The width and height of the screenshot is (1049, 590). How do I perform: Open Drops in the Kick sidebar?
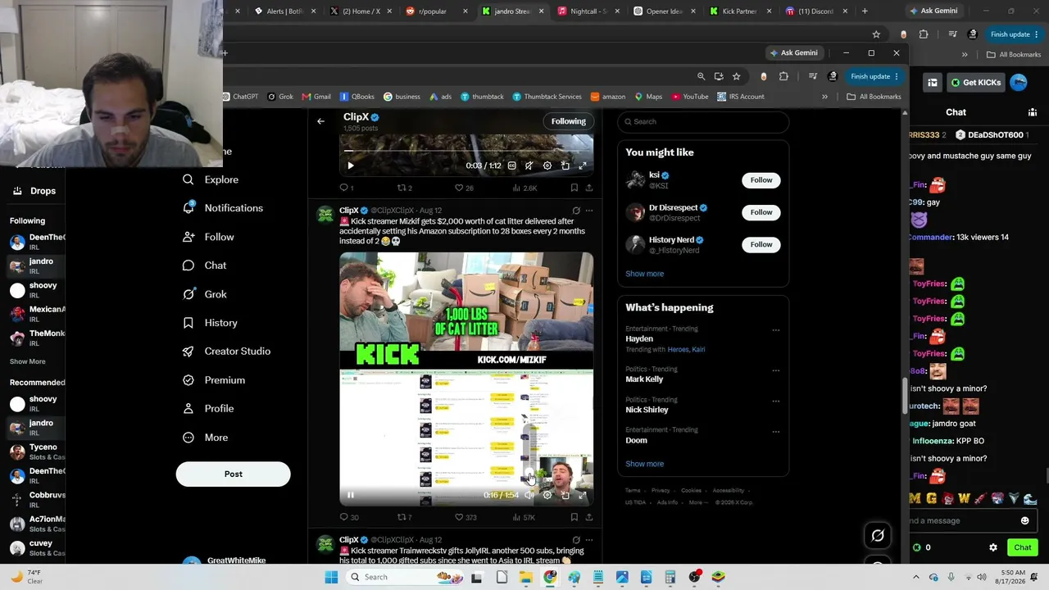(35, 191)
